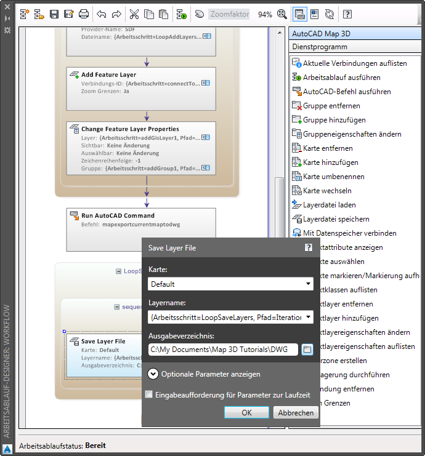
Task: Click the Bereit status text
Action: (x=95, y=446)
